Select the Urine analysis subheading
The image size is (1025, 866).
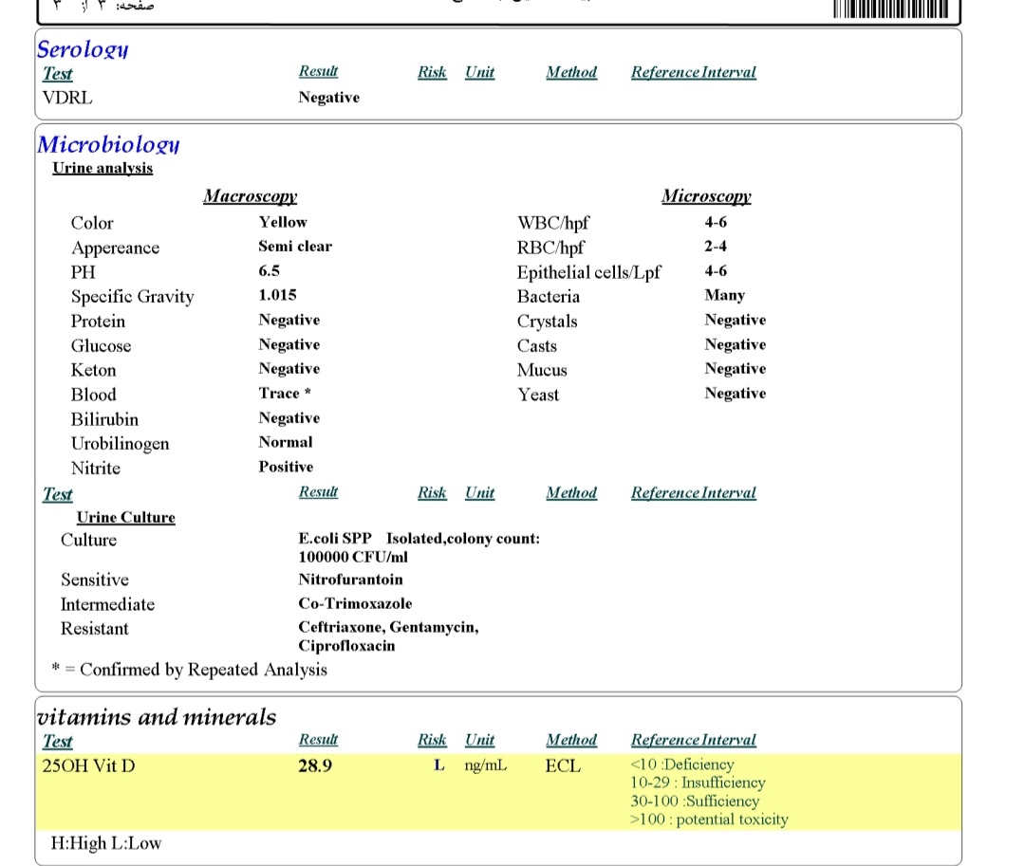tap(102, 168)
